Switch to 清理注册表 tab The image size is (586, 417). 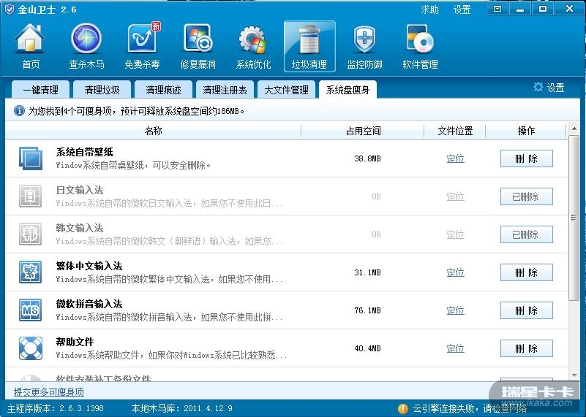click(225, 90)
